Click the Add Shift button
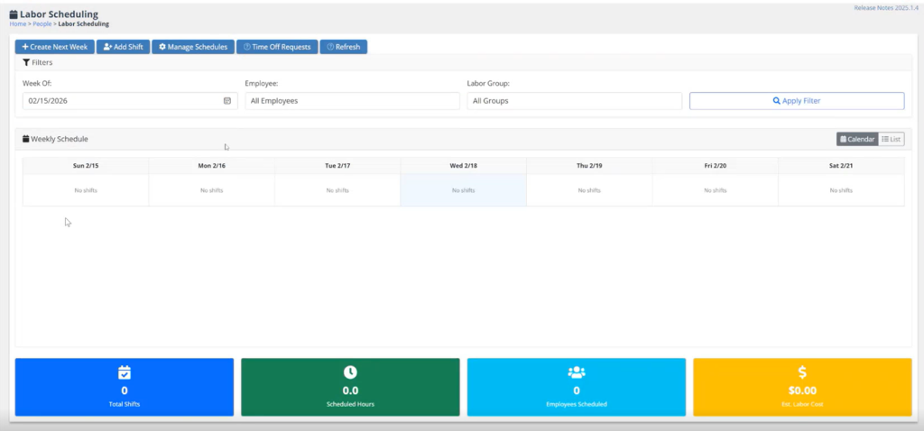Image resolution: width=924 pixels, height=431 pixels. (122, 46)
